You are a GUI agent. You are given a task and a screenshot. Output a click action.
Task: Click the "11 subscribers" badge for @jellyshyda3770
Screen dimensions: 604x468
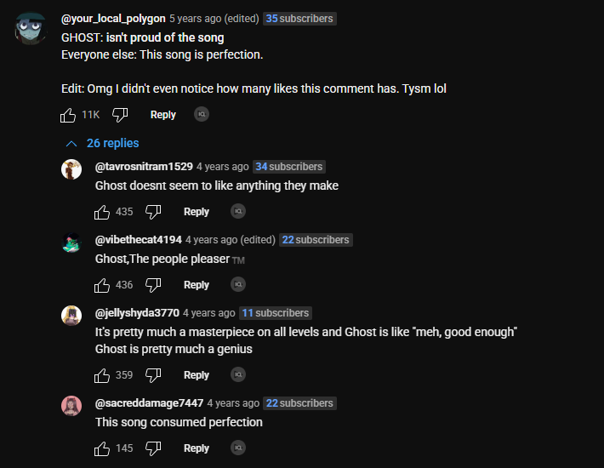tap(275, 313)
